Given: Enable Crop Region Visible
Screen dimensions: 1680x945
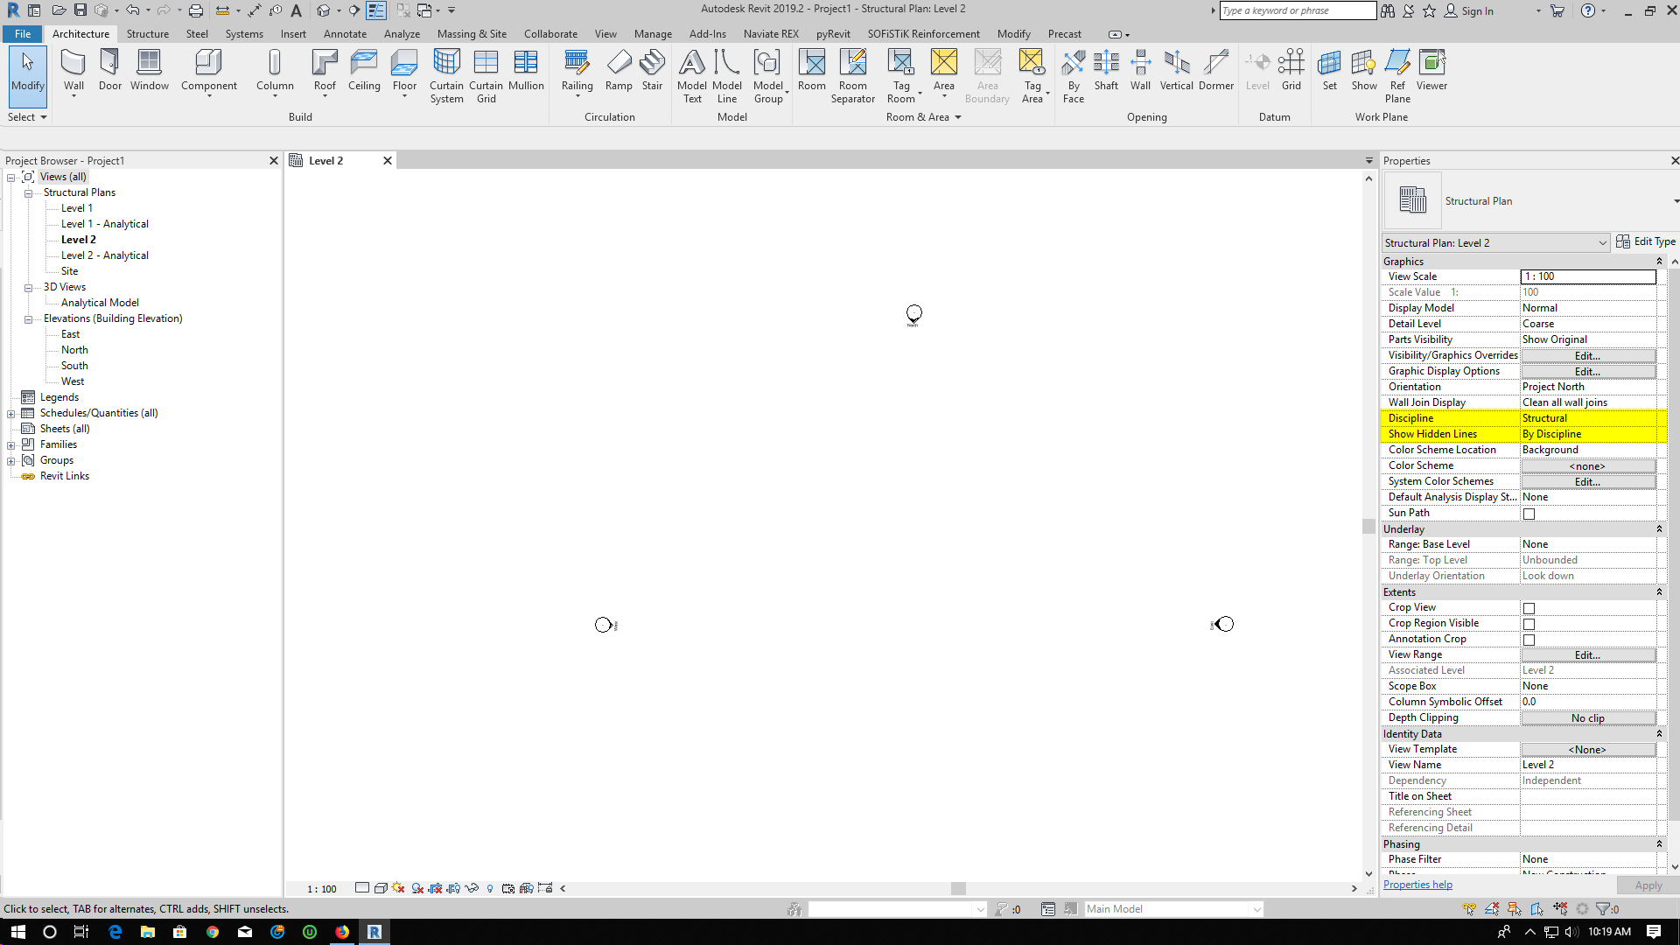Looking at the screenshot, I should (x=1529, y=623).
